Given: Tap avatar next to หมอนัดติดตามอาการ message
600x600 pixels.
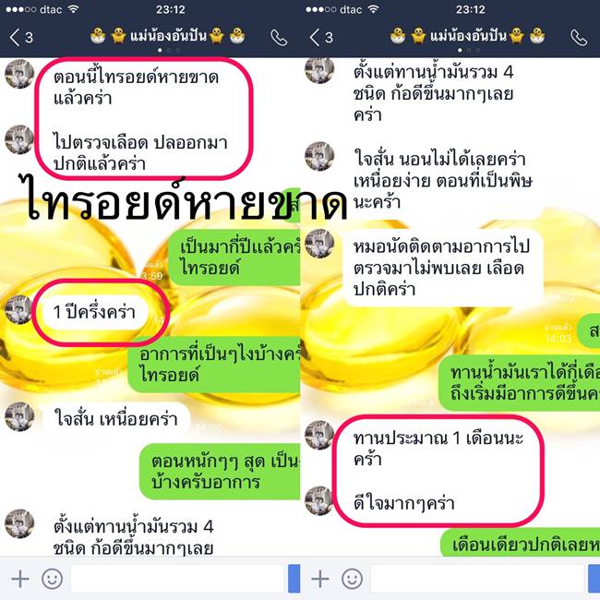Looking at the screenshot, I should point(319,244).
